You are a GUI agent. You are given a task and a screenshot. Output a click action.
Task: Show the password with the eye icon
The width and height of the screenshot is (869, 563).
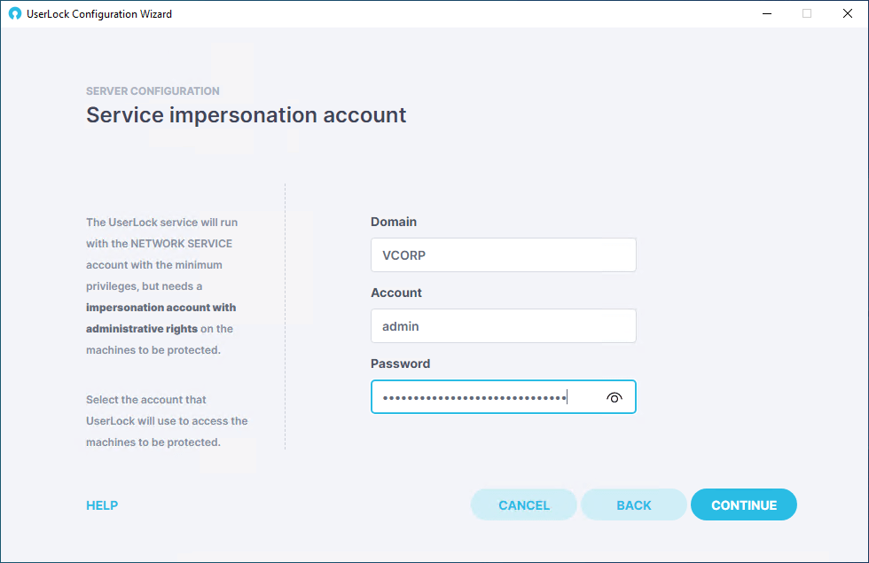(x=614, y=397)
